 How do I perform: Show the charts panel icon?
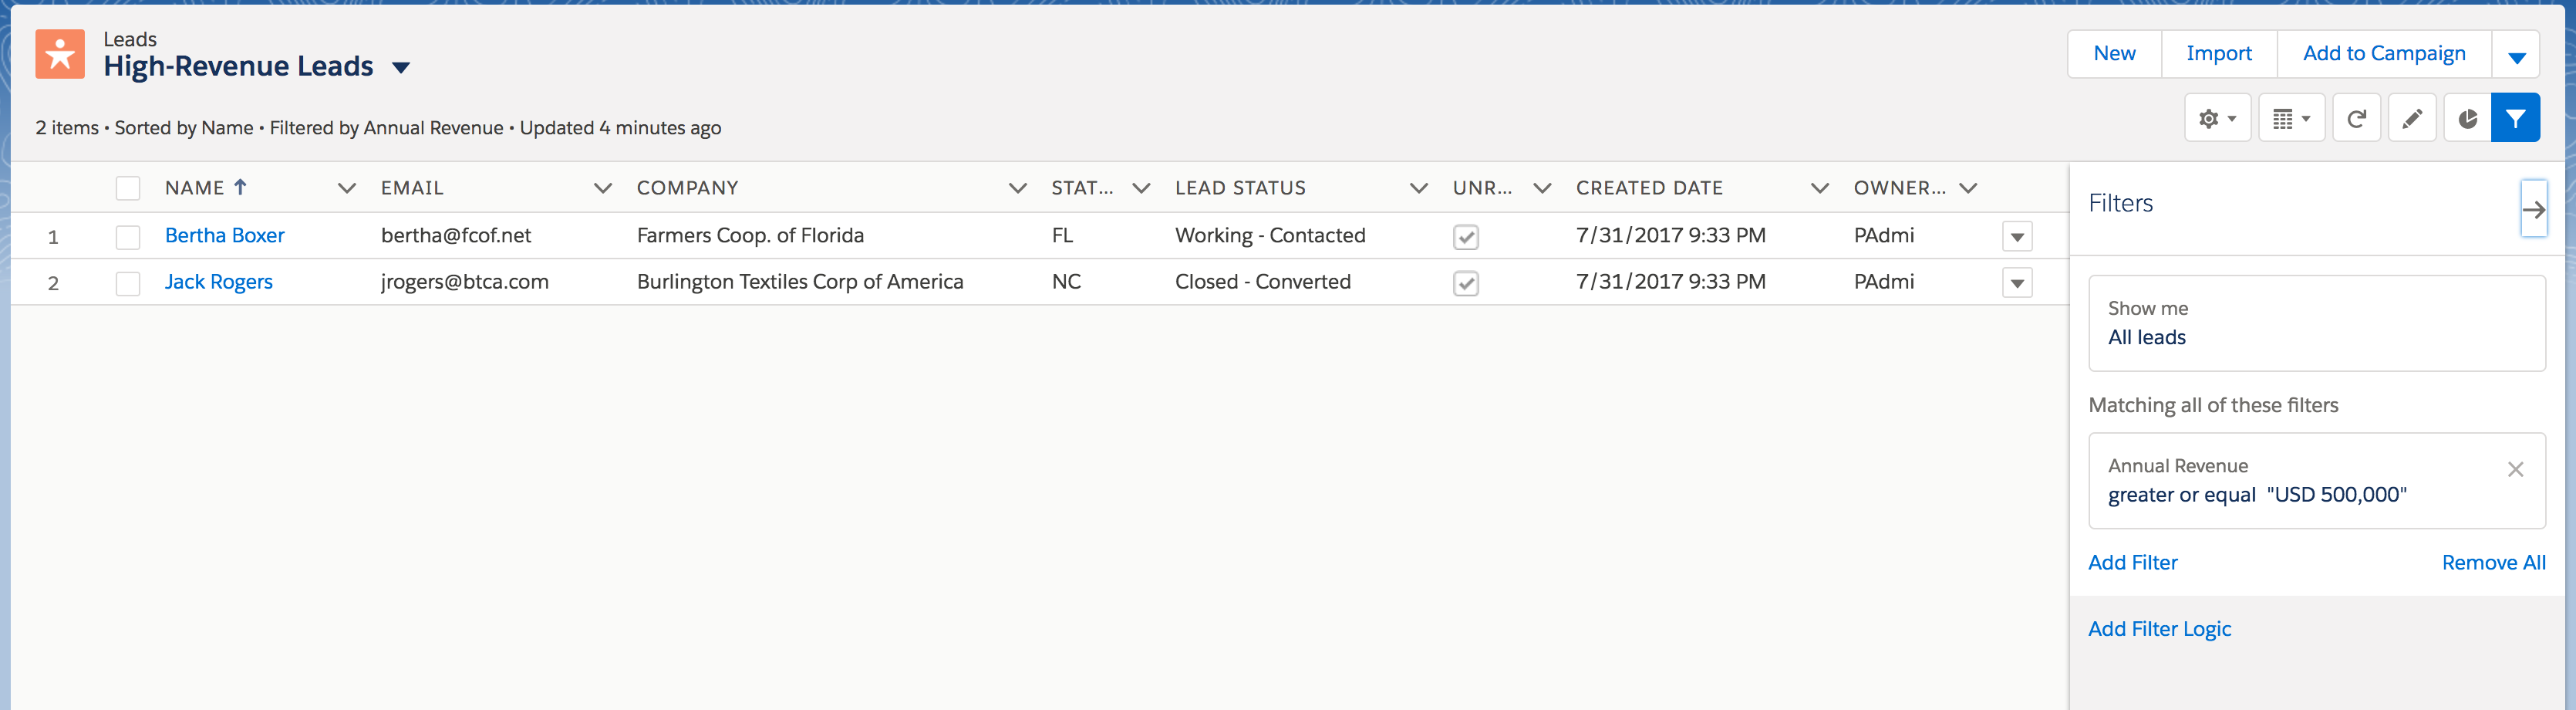tap(2467, 119)
